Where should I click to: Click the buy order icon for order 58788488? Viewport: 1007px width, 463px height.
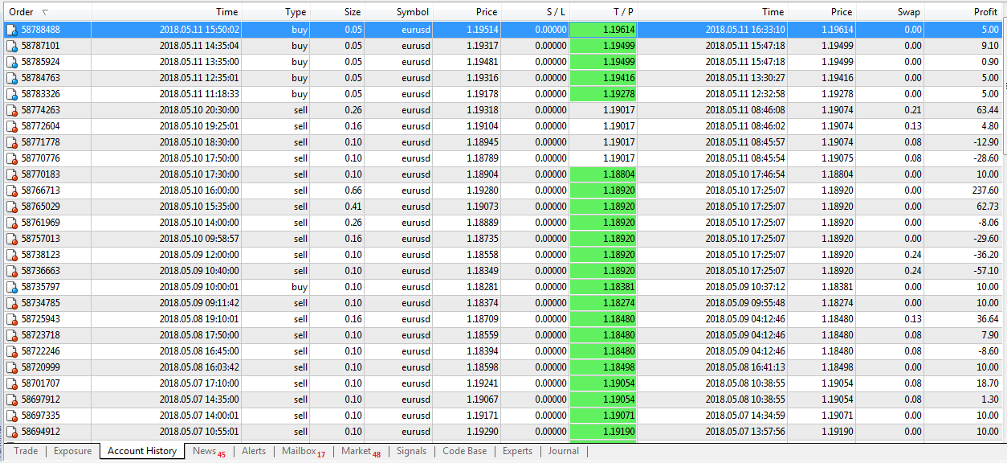[x=12, y=30]
